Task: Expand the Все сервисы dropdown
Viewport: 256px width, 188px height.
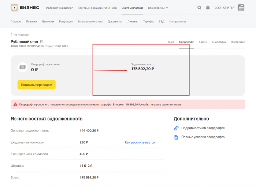Action: click(x=158, y=8)
